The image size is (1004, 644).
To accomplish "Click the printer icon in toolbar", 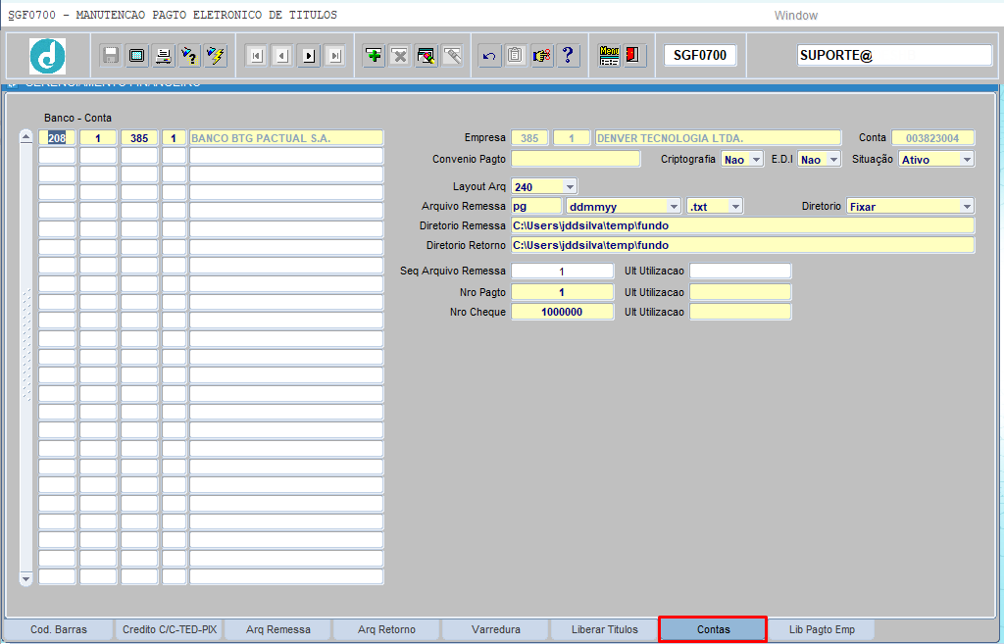I will coord(164,56).
